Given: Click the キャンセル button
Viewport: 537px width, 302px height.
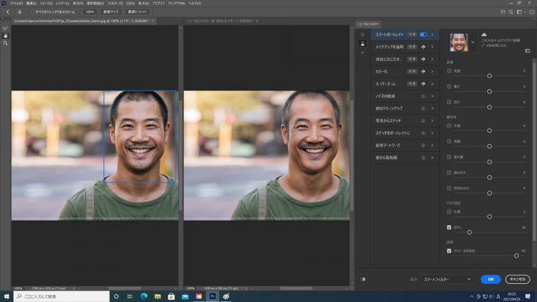Looking at the screenshot, I should [x=518, y=279].
